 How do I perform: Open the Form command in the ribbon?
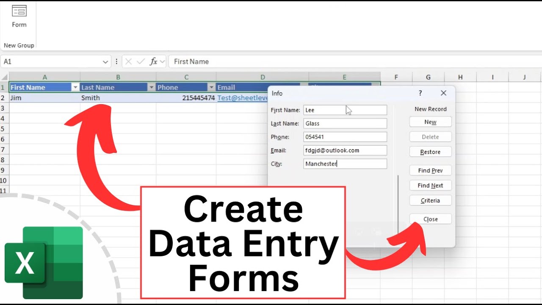(19, 17)
